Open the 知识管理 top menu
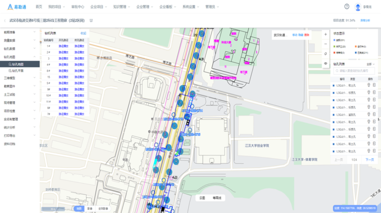 tap(121, 7)
